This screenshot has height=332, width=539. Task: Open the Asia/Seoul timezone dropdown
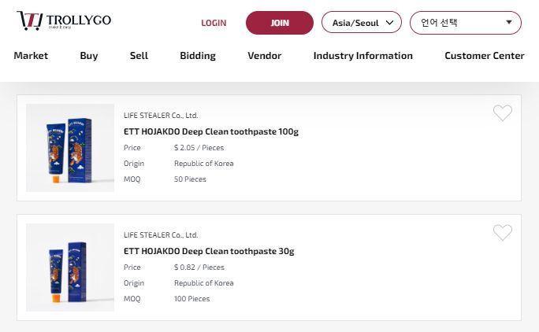click(x=362, y=23)
